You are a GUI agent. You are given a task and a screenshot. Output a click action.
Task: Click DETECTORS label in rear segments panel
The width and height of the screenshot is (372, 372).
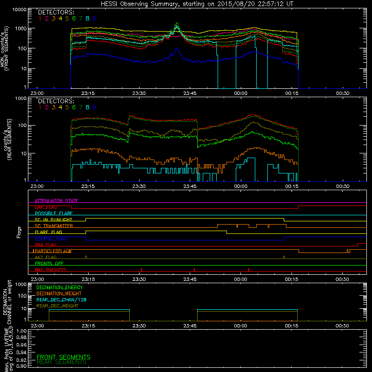point(56,101)
